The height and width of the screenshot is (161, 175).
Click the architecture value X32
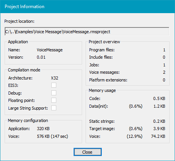55,78
